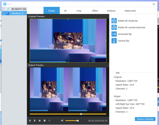The image size is (159, 125).
Task: Click the Original Resolution: 1280*720 text
Action: 126,81
